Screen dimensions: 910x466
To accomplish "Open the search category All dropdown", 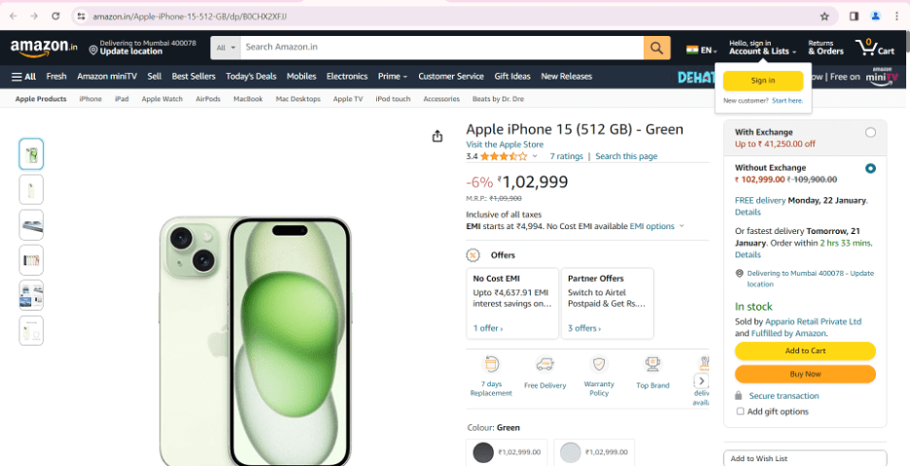I will 227,48.
